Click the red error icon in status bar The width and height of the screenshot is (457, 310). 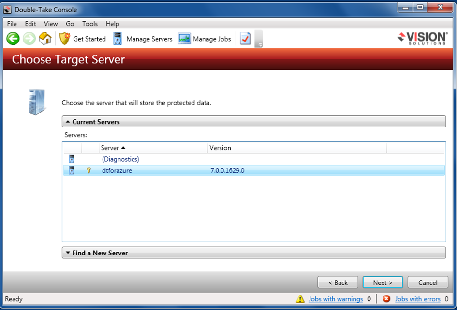386,298
